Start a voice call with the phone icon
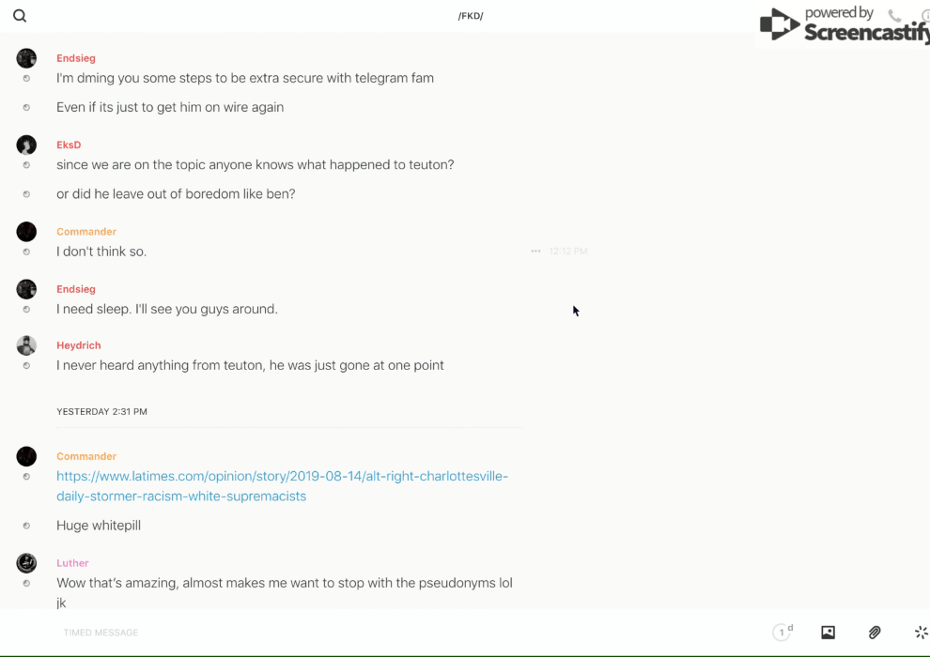This screenshot has width=930, height=657. pos(894,16)
